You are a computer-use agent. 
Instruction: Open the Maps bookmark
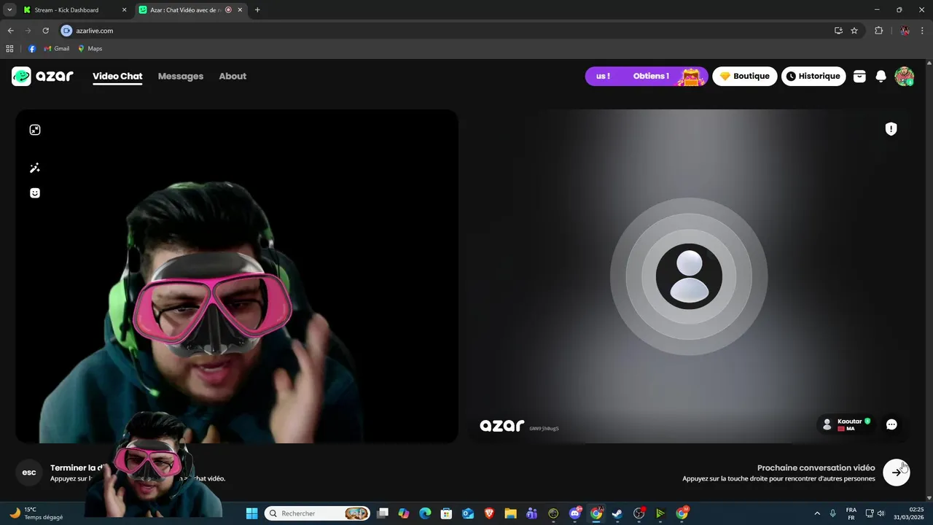[x=90, y=49]
